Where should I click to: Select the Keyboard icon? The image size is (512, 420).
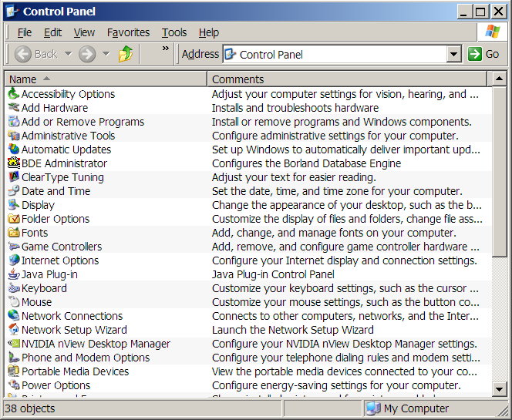(x=14, y=288)
